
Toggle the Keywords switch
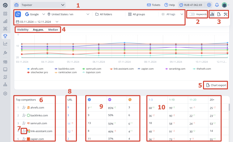(192, 14)
